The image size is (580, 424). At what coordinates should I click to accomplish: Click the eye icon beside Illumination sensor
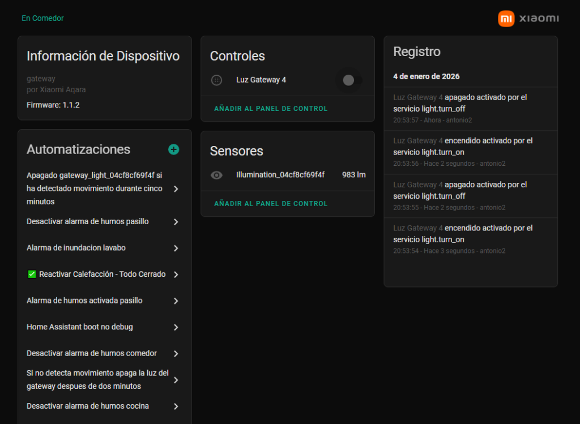216,175
